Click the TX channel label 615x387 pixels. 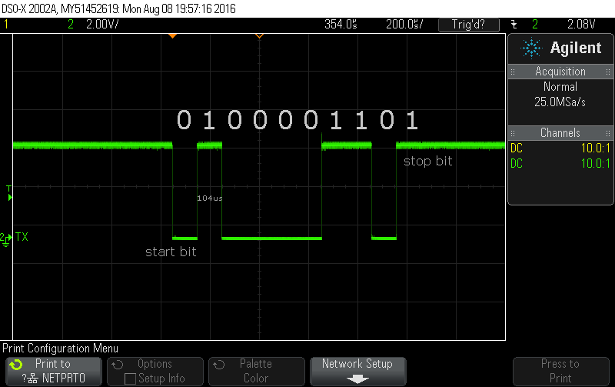click(x=22, y=237)
